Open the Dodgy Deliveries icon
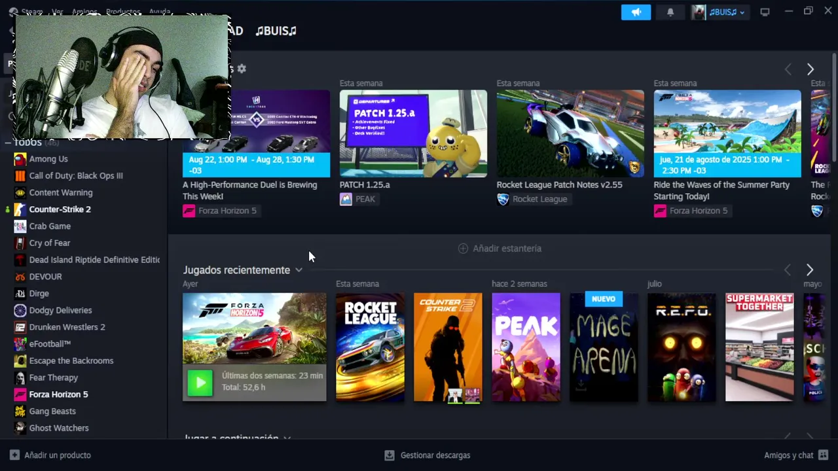The width and height of the screenshot is (838, 471). coord(20,310)
